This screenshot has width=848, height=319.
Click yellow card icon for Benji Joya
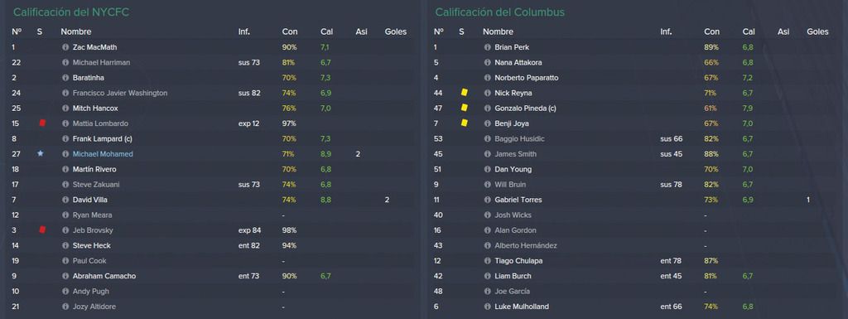coord(464,123)
